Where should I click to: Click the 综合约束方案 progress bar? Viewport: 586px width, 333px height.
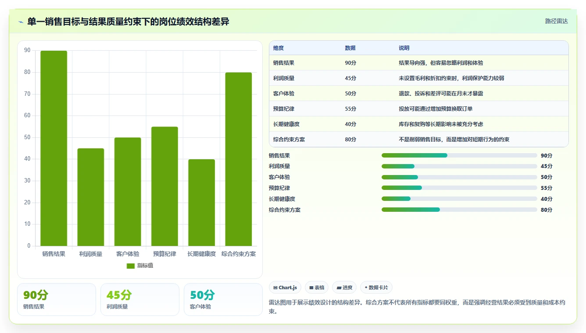pyautogui.click(x=459, y=210)
